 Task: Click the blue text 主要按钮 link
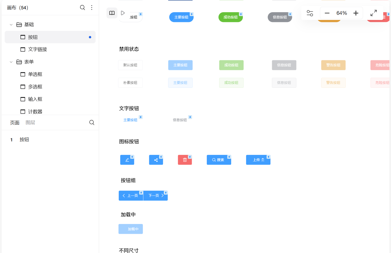click(x=130, y=120)
